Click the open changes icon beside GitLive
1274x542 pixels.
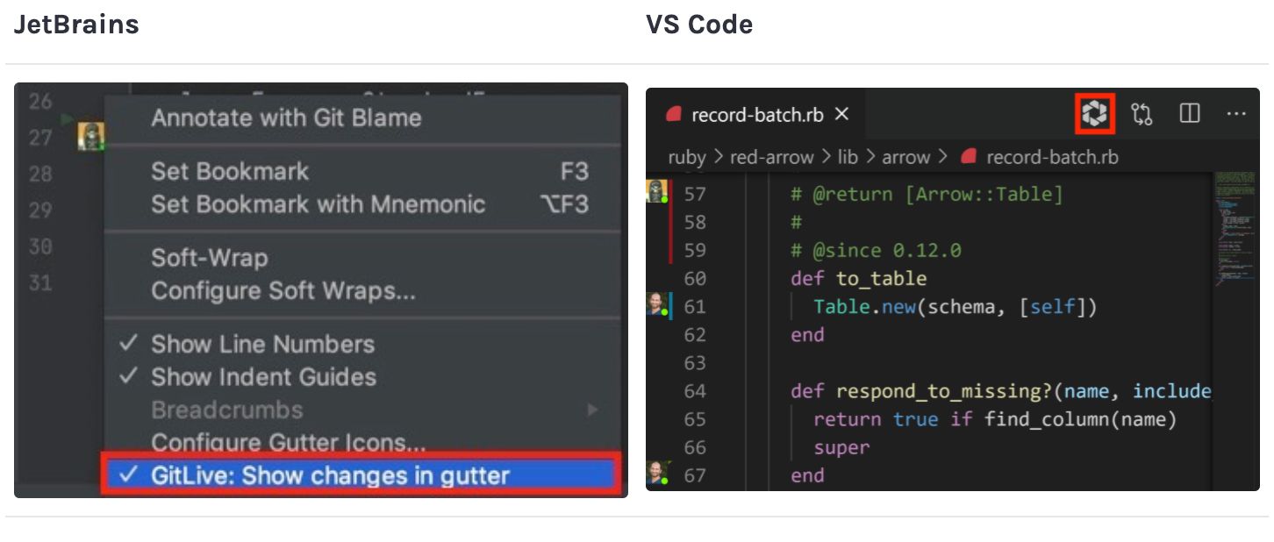pos(1142,113)
